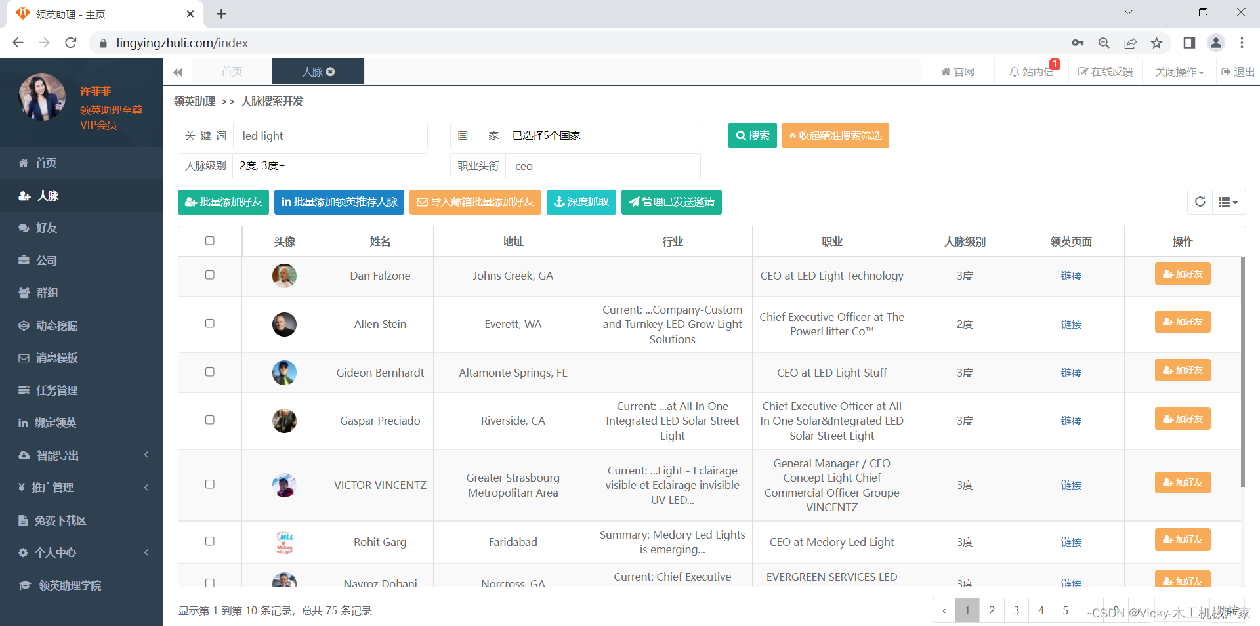The image size is (1260, 626).
Task: Open 公司 in the sidebar
Action: [81, 261]
